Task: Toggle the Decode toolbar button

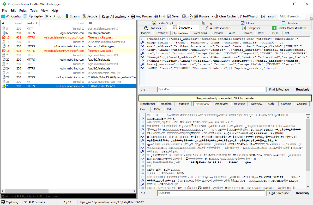Action: (x=89, y=16)
